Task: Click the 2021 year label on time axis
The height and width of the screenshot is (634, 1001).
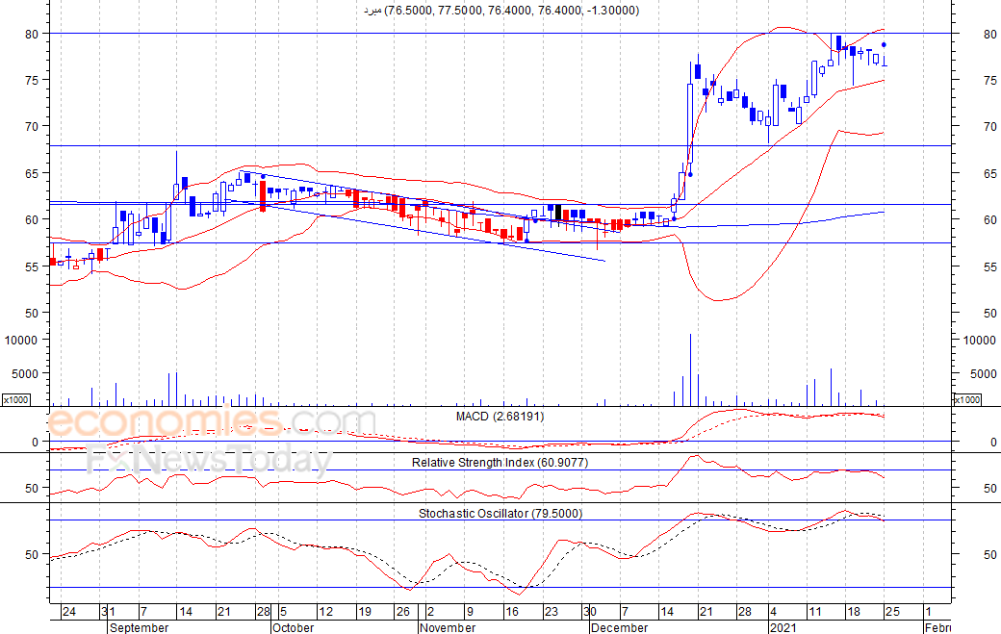Action: point(783,627)
